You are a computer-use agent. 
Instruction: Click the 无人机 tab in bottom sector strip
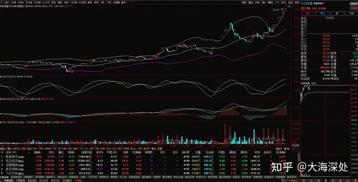[x=123, y=177]
